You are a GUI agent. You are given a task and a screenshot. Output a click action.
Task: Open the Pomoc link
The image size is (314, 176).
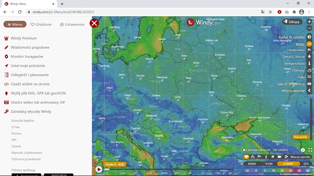[16, 133]
